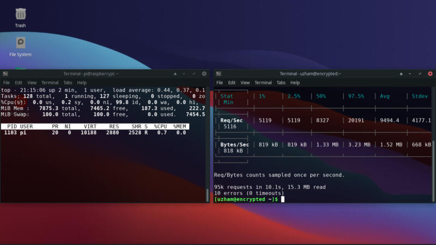Screen dimensions: 436x245
Task: Click the raspberrypi terminal scrollbar handle
Action: [207, 195]
